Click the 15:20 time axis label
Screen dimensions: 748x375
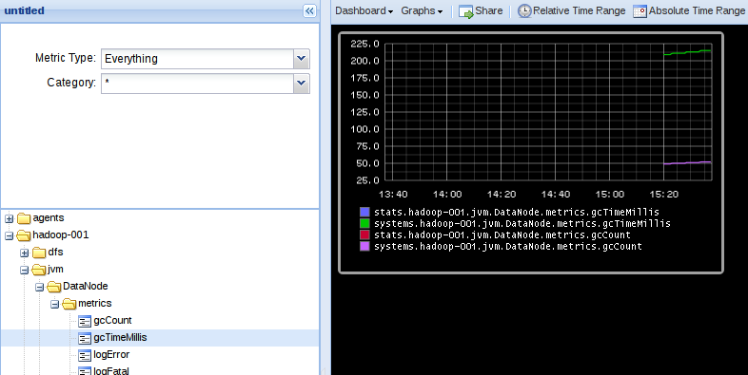tap(663, 195)
